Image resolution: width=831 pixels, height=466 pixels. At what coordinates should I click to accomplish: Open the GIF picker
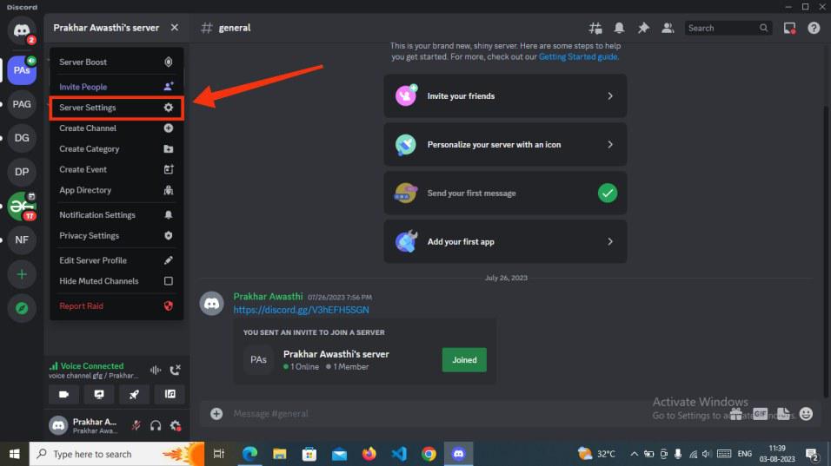(760, 414)
